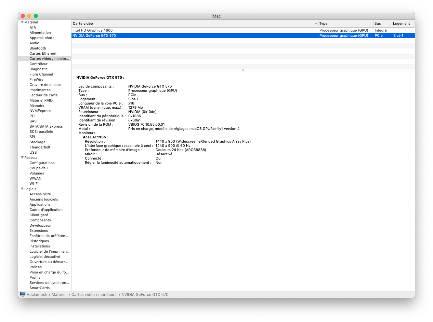Select Extensions in the sidebar

pos(39,231)
